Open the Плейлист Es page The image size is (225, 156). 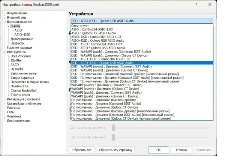pos(19,86)
